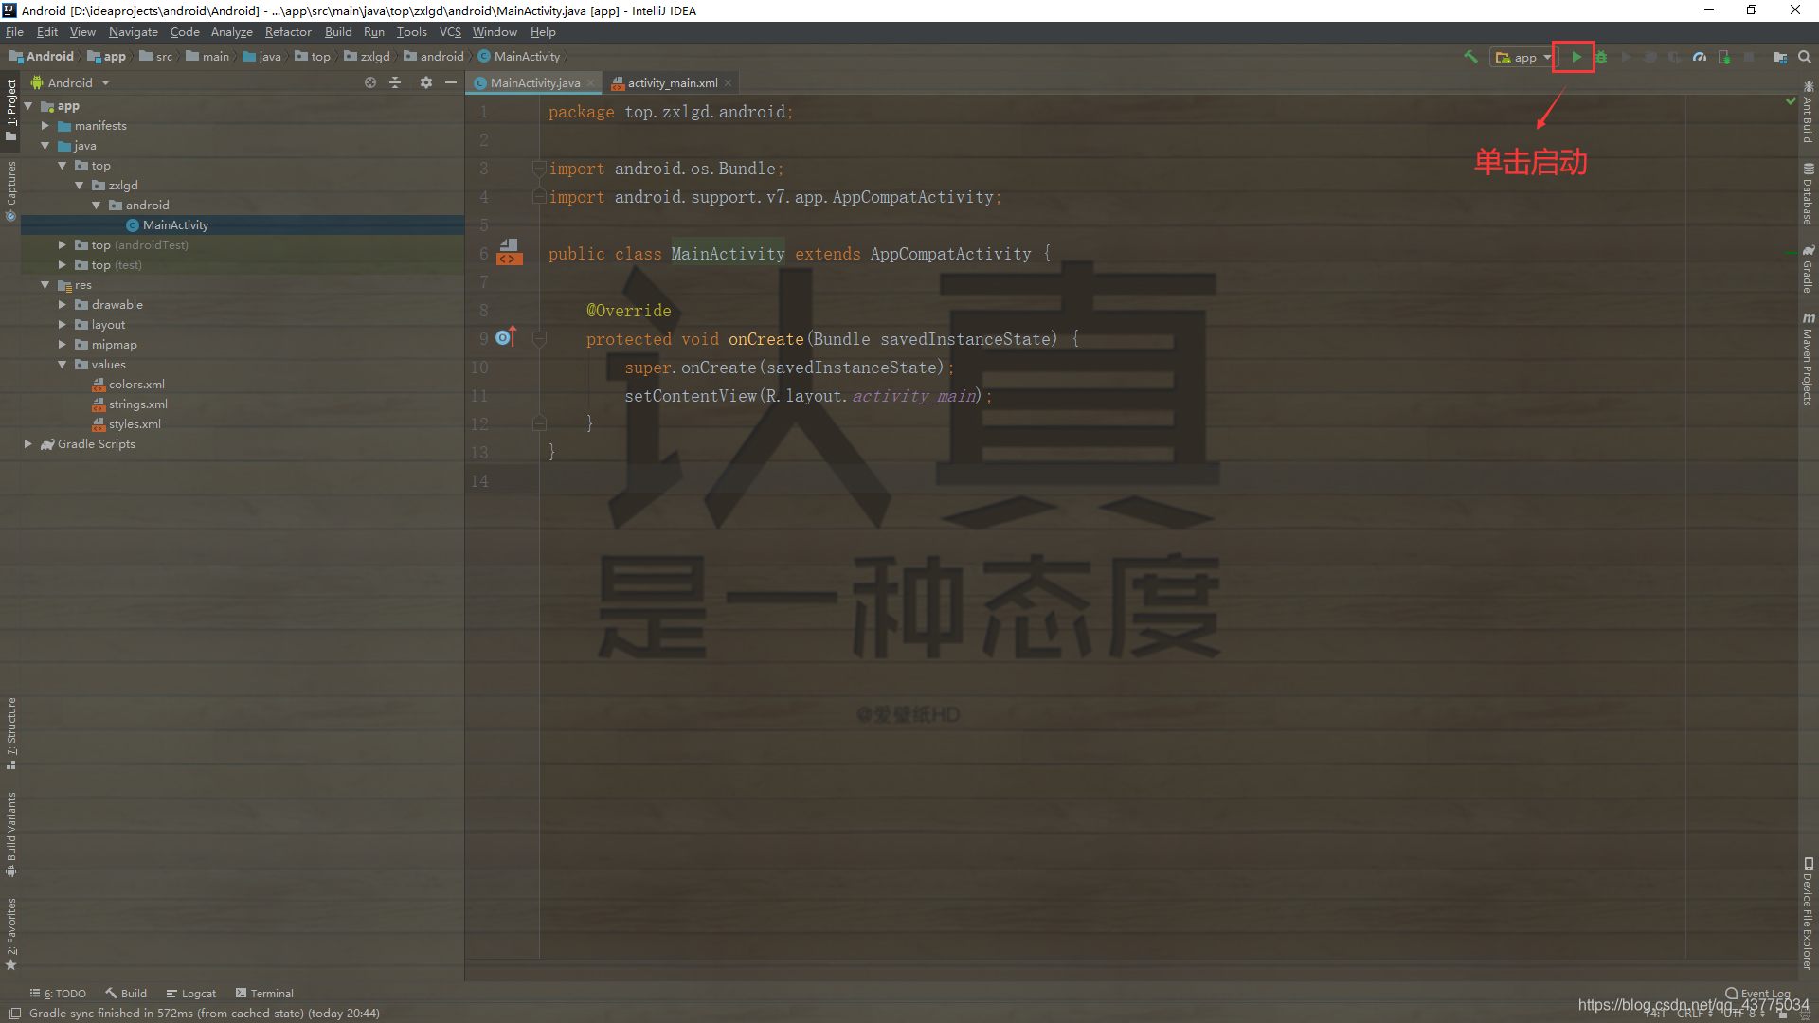
Task: Click the green Run app button
Action: pos(1576,57)
